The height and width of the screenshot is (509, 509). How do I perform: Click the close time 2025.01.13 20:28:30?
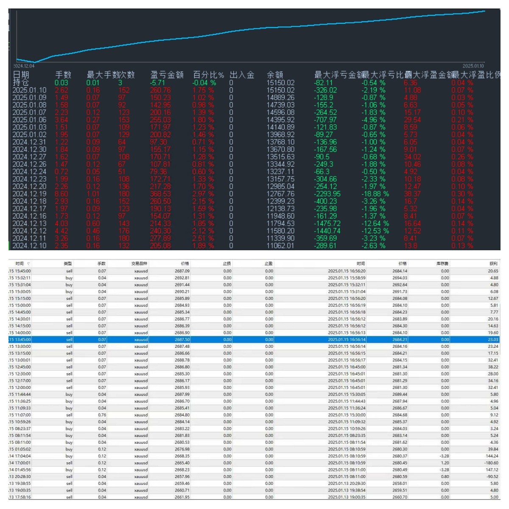(x=347, y=483)
